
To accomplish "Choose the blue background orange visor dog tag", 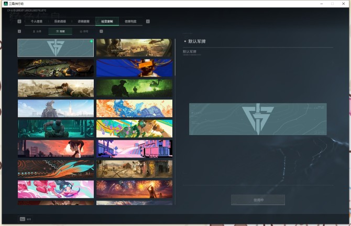I will pyautogui.click(x=134, y=68).
